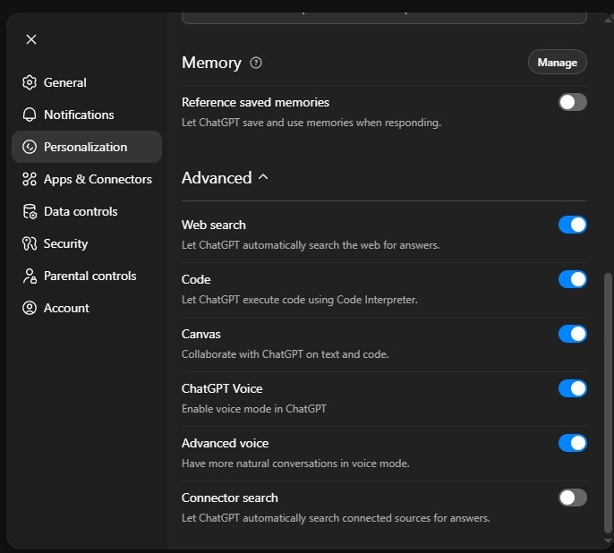Click the Account profile icon
Viewport: 614px width, 553px height.
tap(30, 308)
